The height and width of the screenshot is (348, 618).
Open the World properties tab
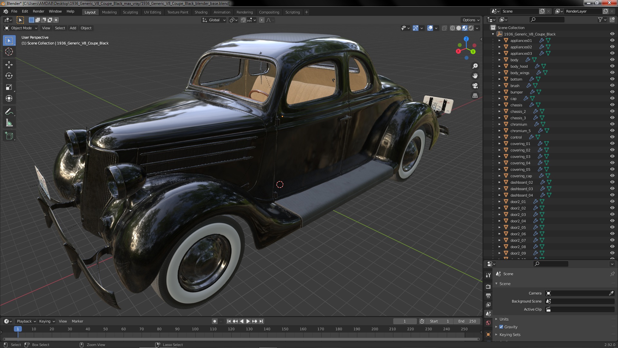pos(488,323)
